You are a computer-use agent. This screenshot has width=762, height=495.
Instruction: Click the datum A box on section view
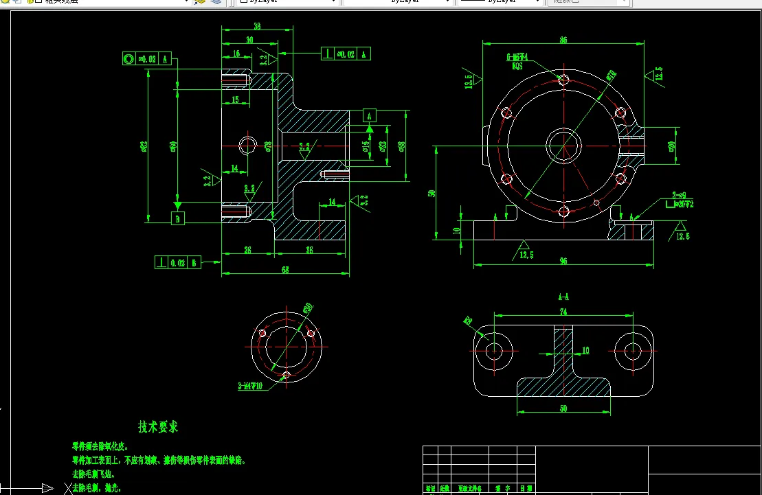(370, 115)
